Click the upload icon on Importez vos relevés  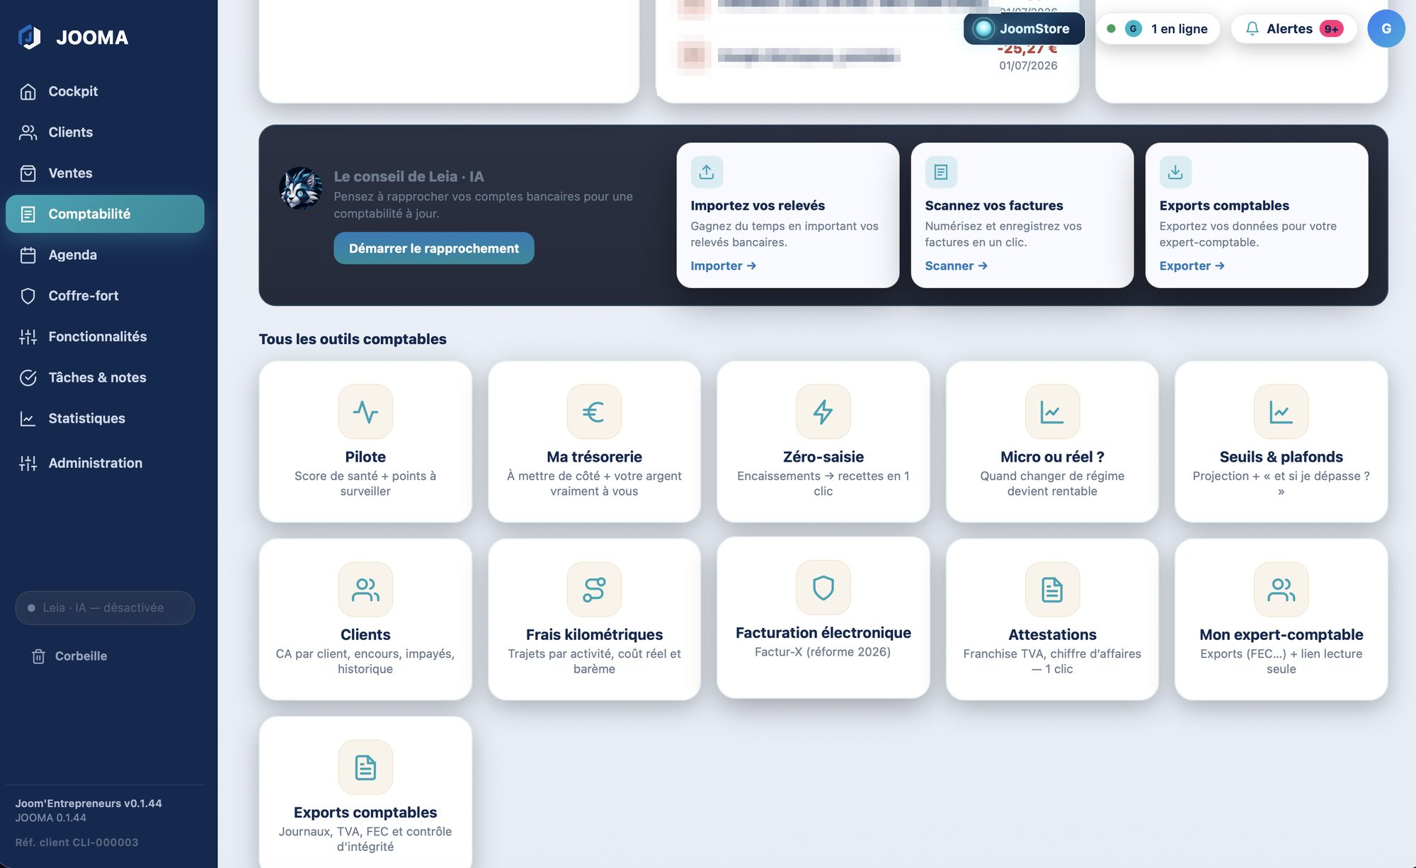click(707, 172)
